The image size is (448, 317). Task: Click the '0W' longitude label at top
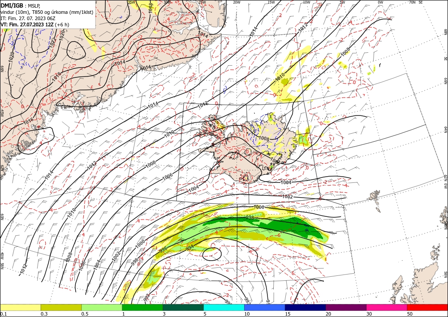[x=380, y=2]
